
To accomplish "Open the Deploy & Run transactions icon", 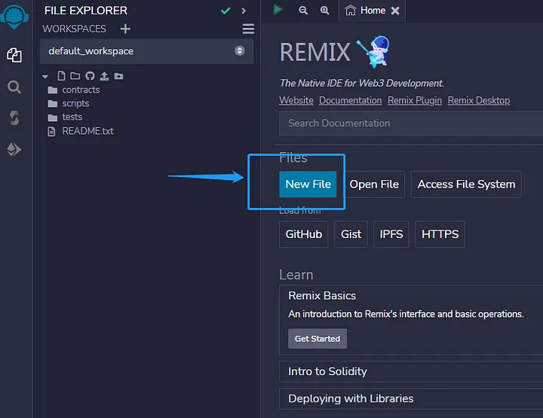I will (14, 150).
